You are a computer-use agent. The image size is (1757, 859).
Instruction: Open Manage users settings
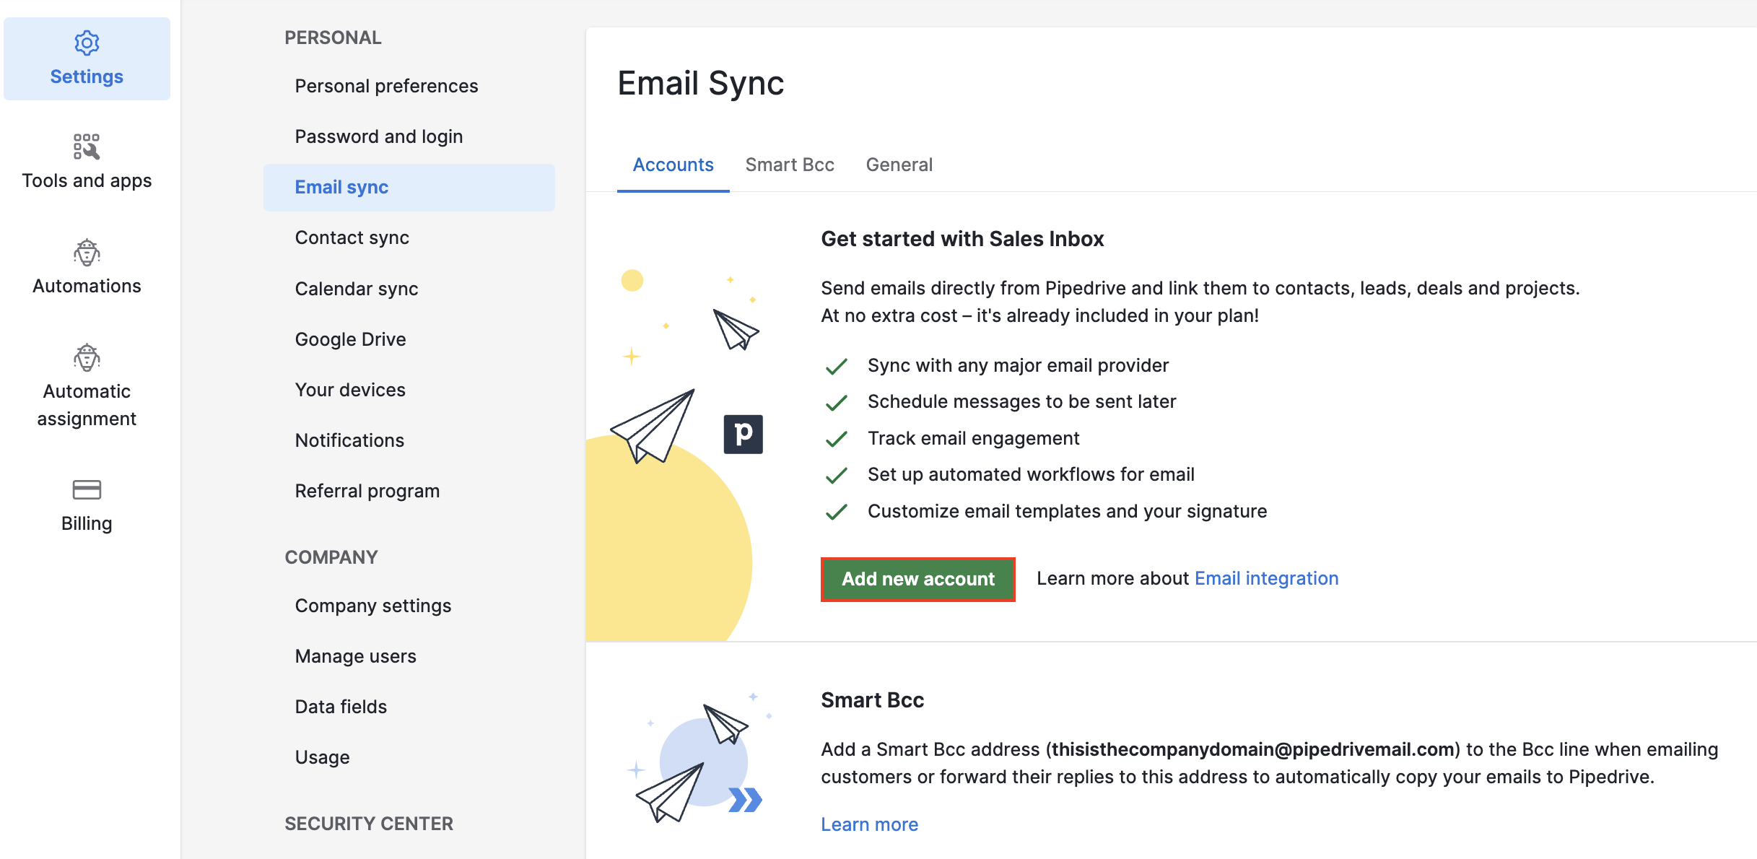point(355,655)
